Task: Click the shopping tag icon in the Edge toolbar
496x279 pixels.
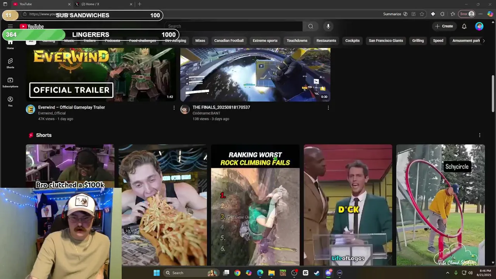Action: click(433, 14)
